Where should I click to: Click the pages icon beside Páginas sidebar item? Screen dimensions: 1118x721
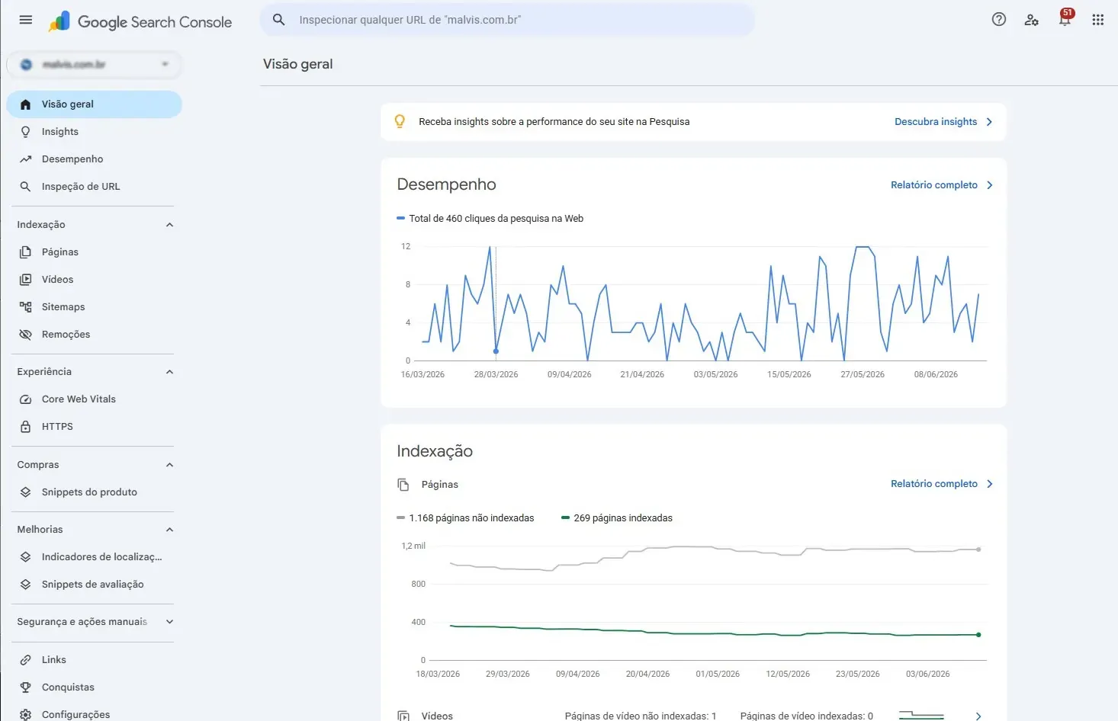coord(25,252)
